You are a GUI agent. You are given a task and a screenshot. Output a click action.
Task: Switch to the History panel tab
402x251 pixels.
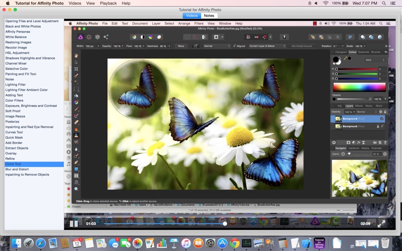point(365,148)
